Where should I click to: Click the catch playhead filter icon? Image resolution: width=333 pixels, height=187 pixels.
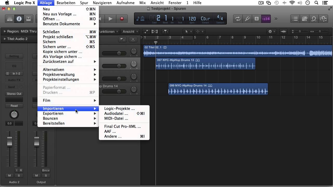(165, 31)
